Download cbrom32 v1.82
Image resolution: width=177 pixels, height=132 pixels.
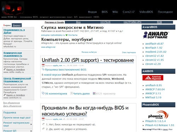click(154, 56)
